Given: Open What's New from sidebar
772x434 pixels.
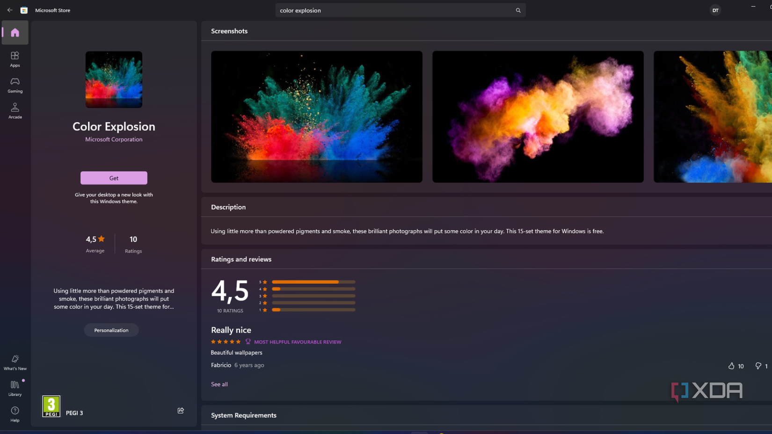Looking at the screenshot, I should tap(15, 362).
